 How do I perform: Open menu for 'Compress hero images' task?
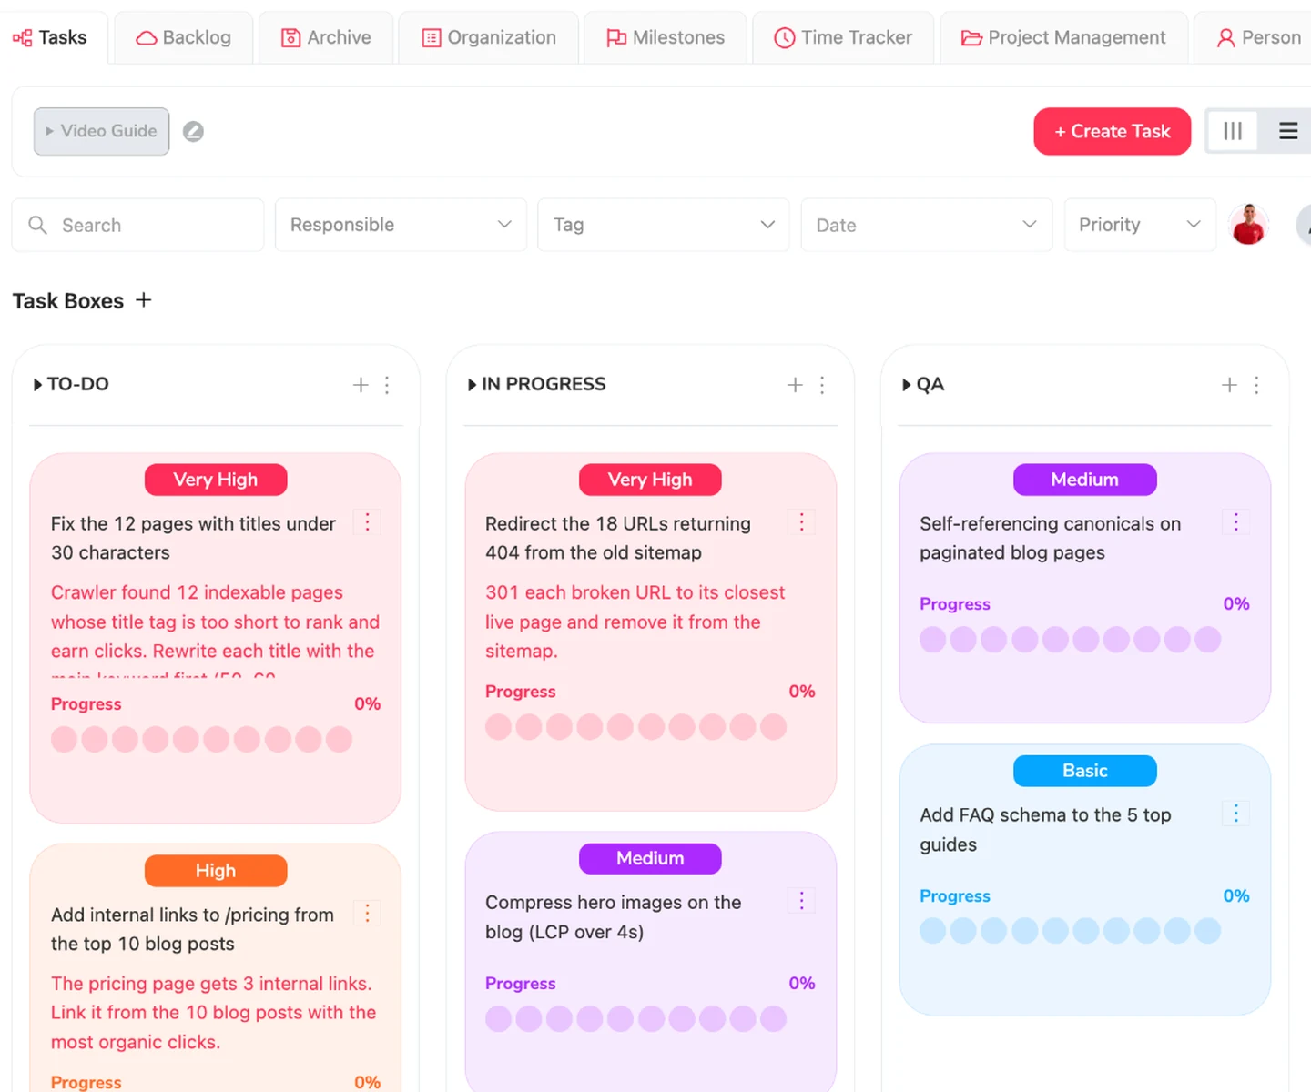801,901
